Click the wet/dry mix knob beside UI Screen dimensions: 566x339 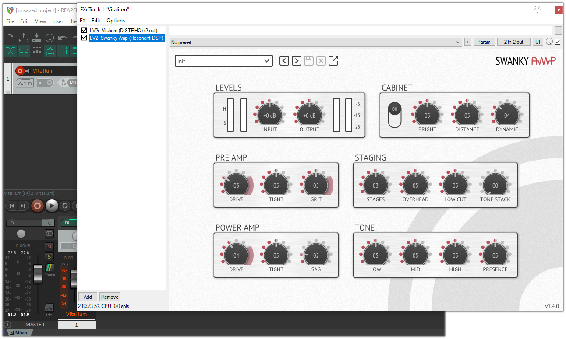549,42
